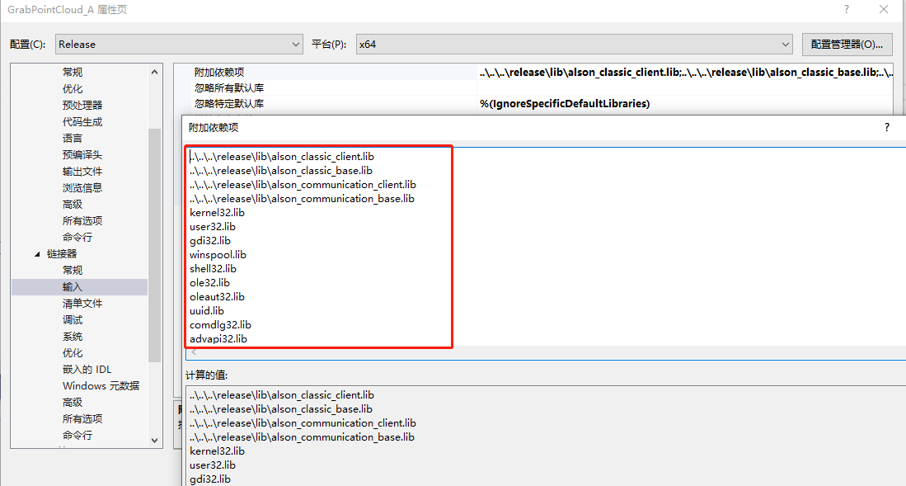Click help icon in 附加依赖项 dialog
The image size is (906, 486).
pyautogui.click(x=887, y=127)
